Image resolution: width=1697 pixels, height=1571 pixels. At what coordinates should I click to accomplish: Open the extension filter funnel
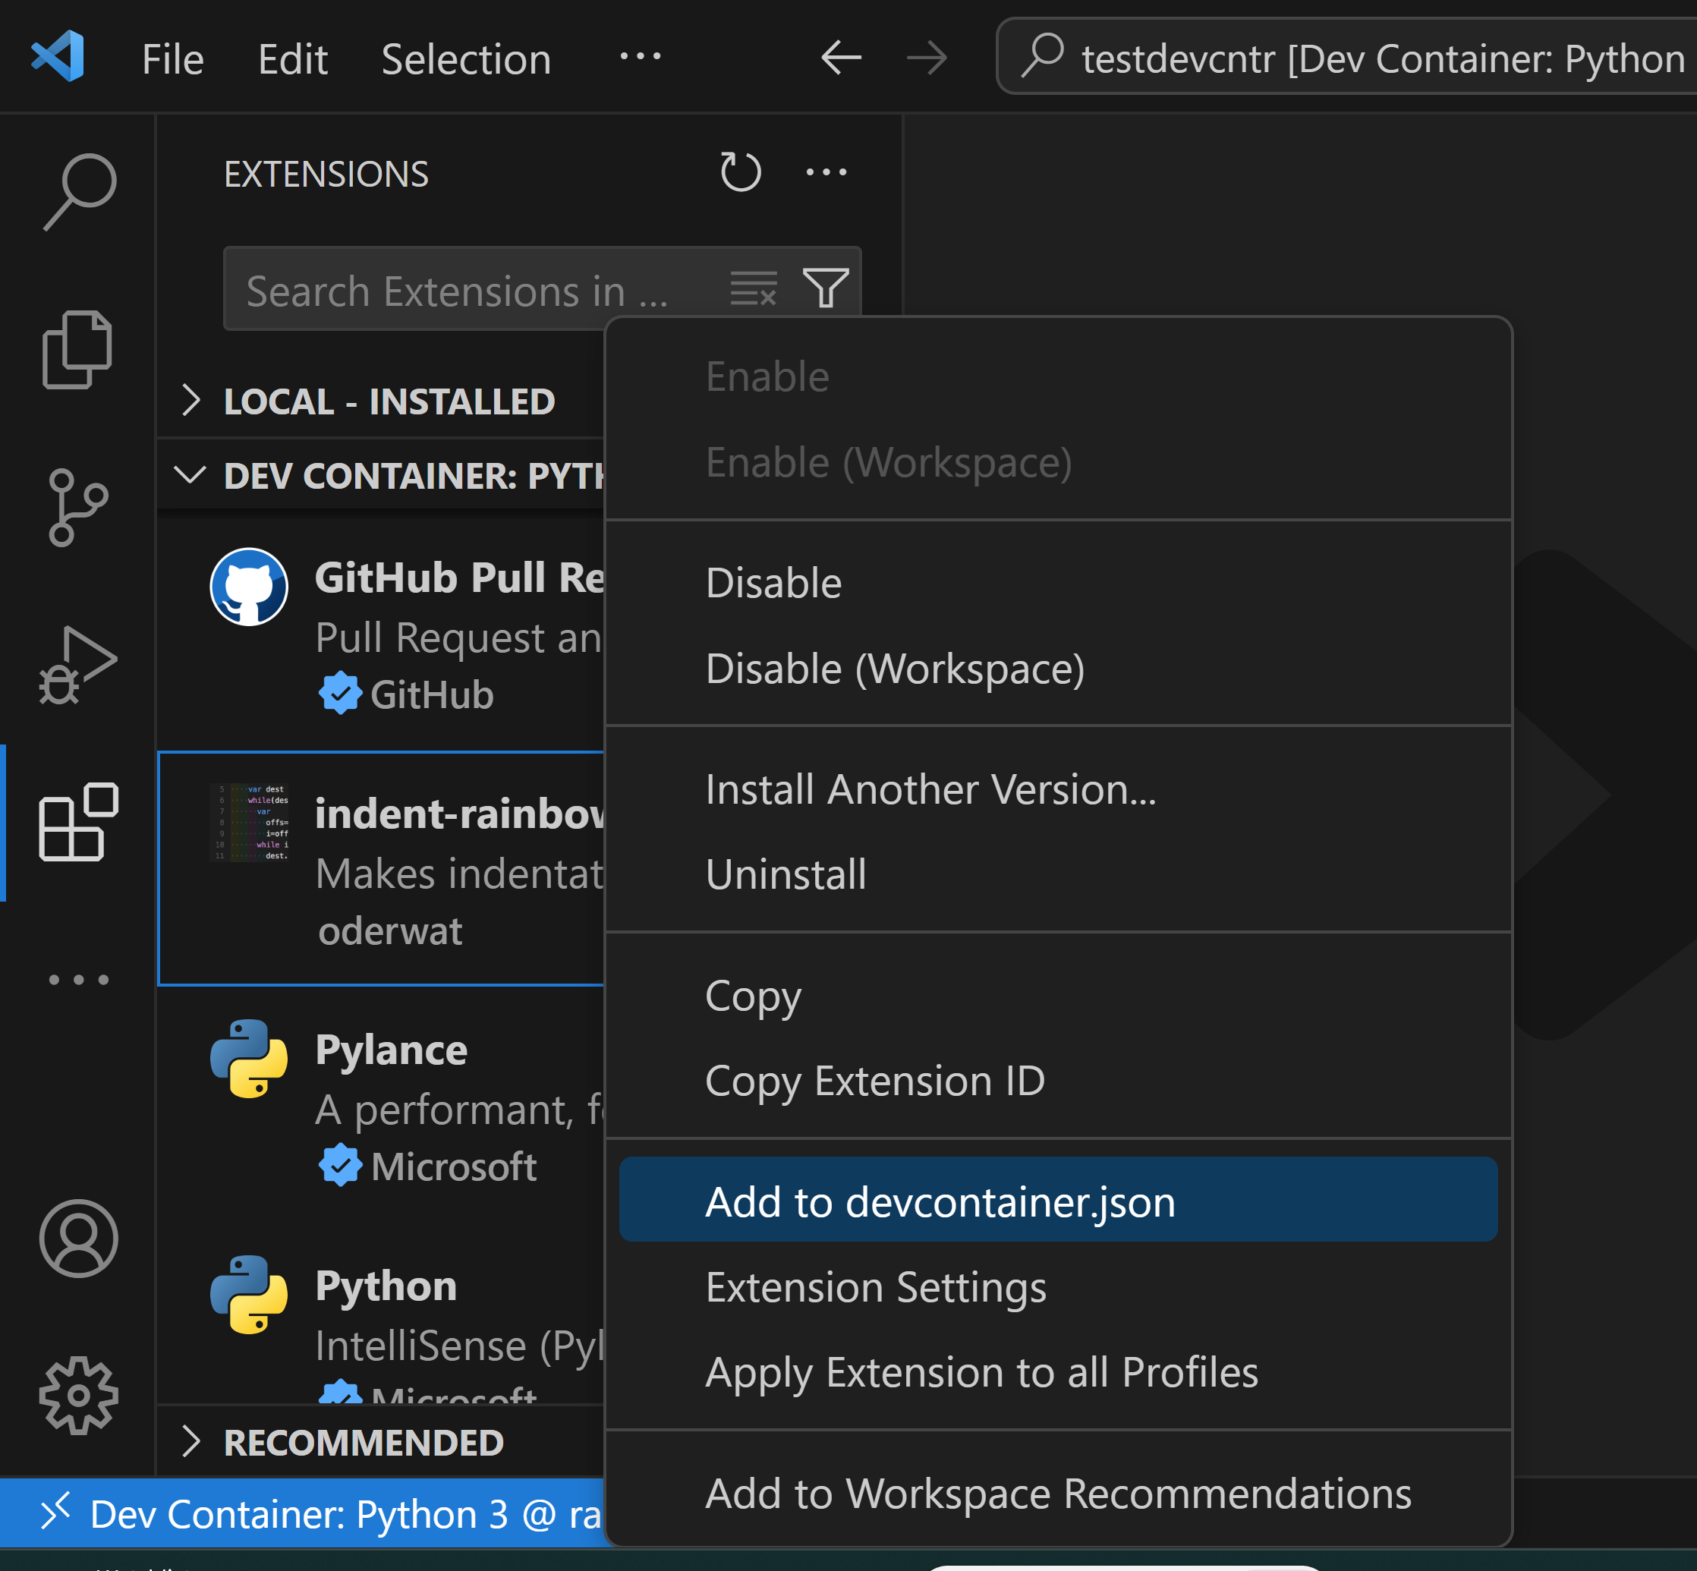pos(826,288)
